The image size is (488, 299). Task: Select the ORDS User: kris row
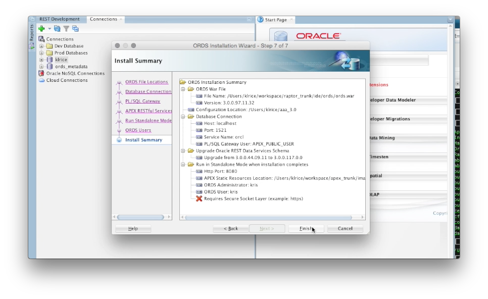pos(221,192)
